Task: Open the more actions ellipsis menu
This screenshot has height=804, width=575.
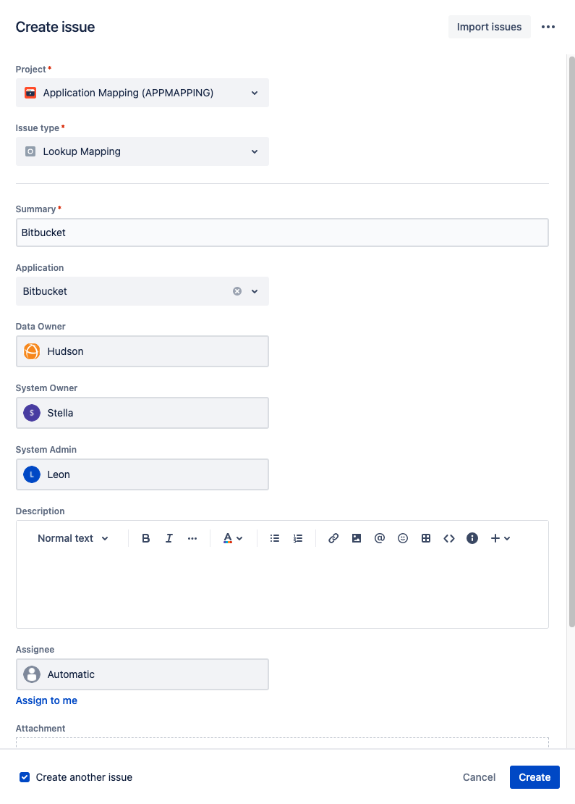Action: [548, 27]
